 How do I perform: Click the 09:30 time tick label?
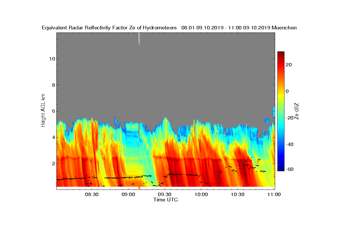(x=165, y=194)
